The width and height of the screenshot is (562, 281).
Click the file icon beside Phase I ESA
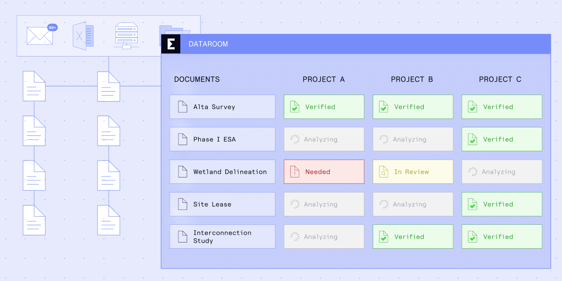point(183,139)
